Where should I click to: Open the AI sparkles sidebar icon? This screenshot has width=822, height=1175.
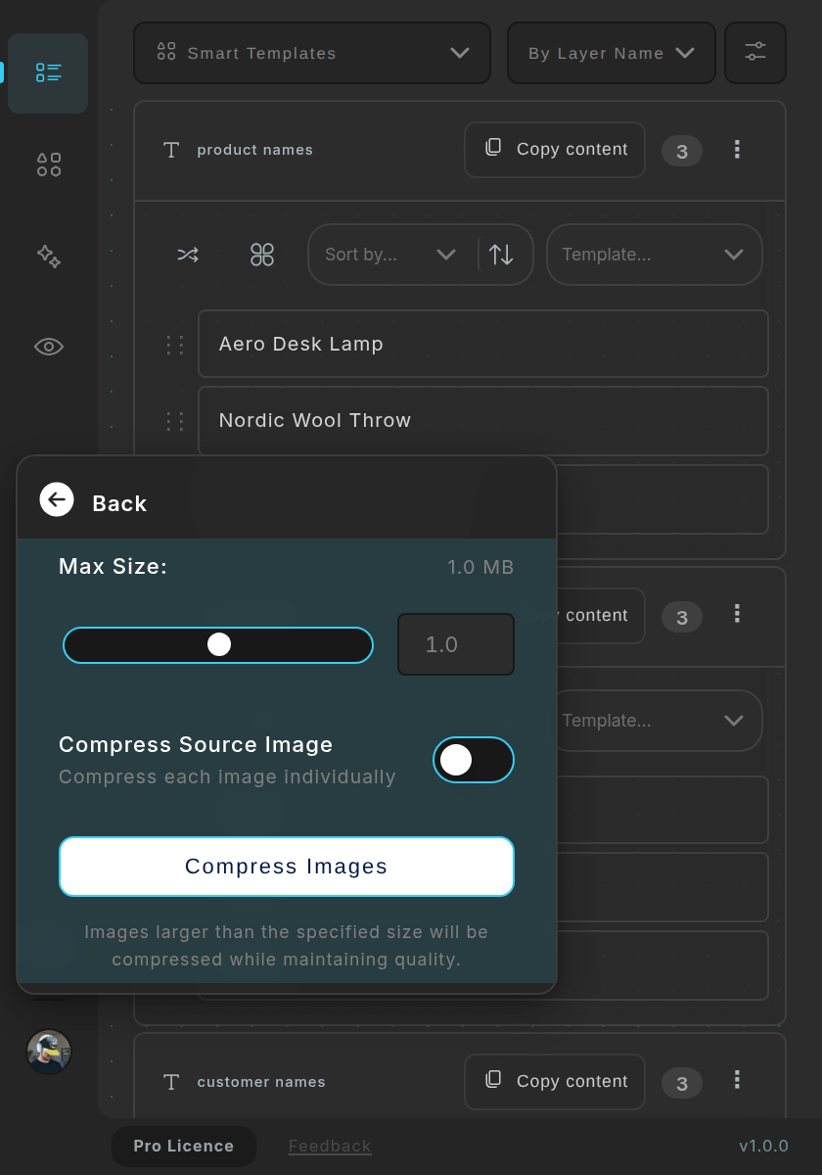click(x=49, y=257)
